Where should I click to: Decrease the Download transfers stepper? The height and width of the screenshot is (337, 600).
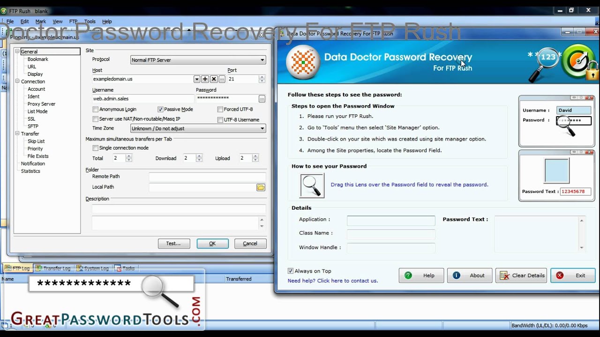(199, 160)
